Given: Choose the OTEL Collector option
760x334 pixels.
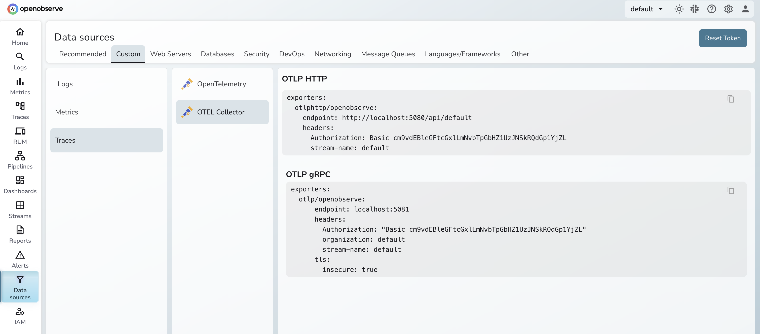Looking at the screenshot, I should [222, 112].
